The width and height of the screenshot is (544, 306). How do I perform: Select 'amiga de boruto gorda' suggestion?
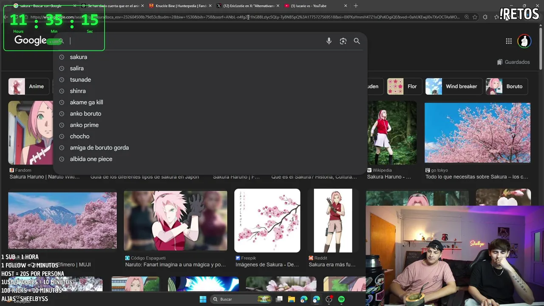(99, 148)
